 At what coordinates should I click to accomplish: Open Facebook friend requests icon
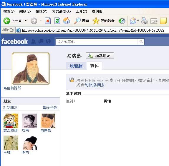coord(34,41)
